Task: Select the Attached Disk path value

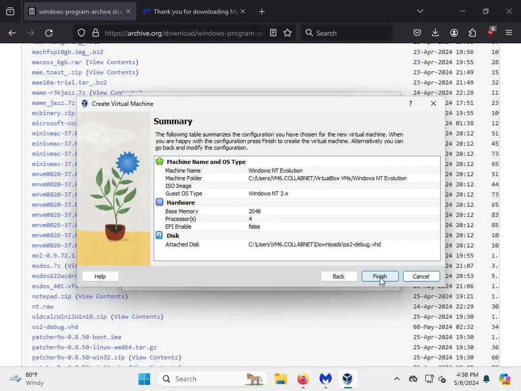Action: tap(314, 244)
